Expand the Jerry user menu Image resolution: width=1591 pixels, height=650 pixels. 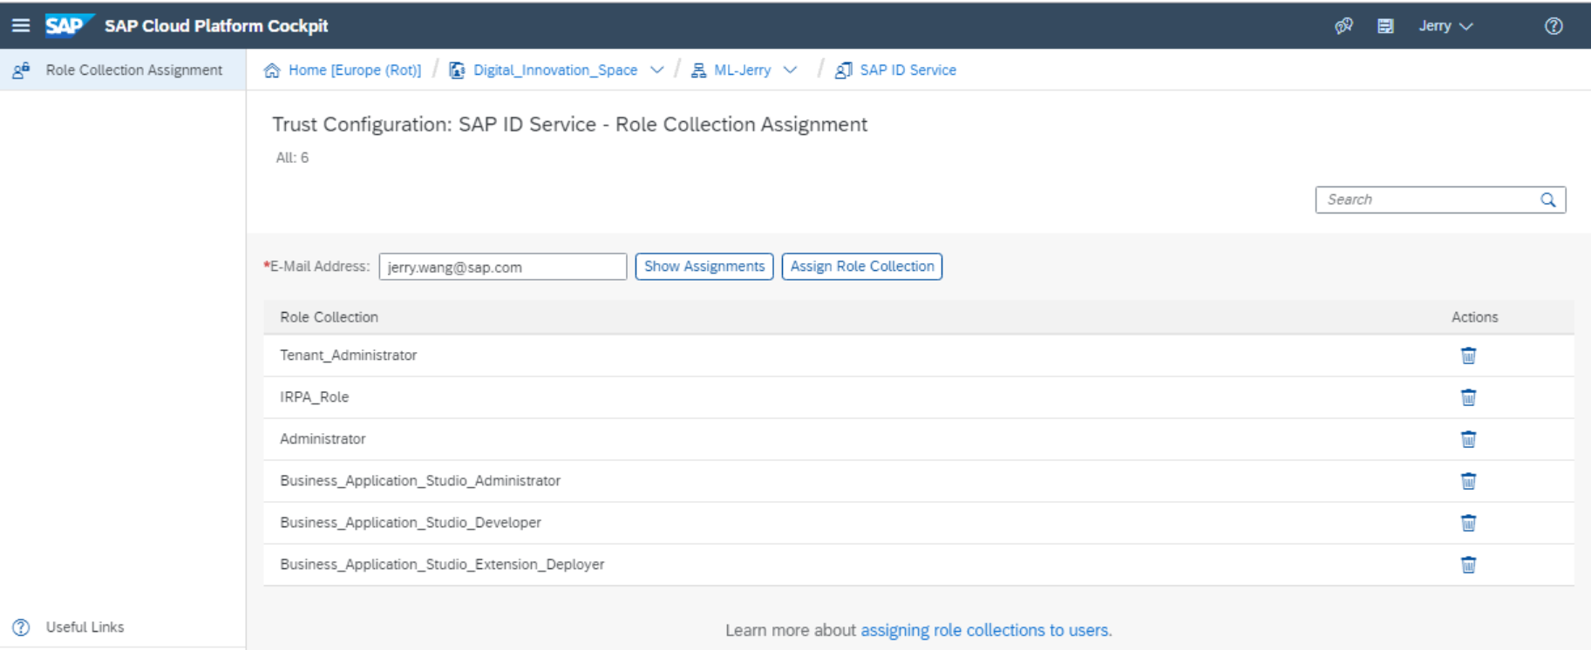1445,26
